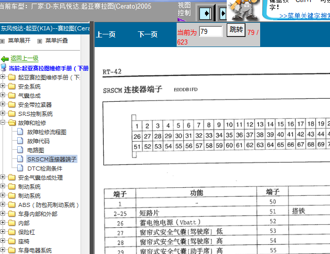
Task: Click the second view control arrow button
Action: 223,14
